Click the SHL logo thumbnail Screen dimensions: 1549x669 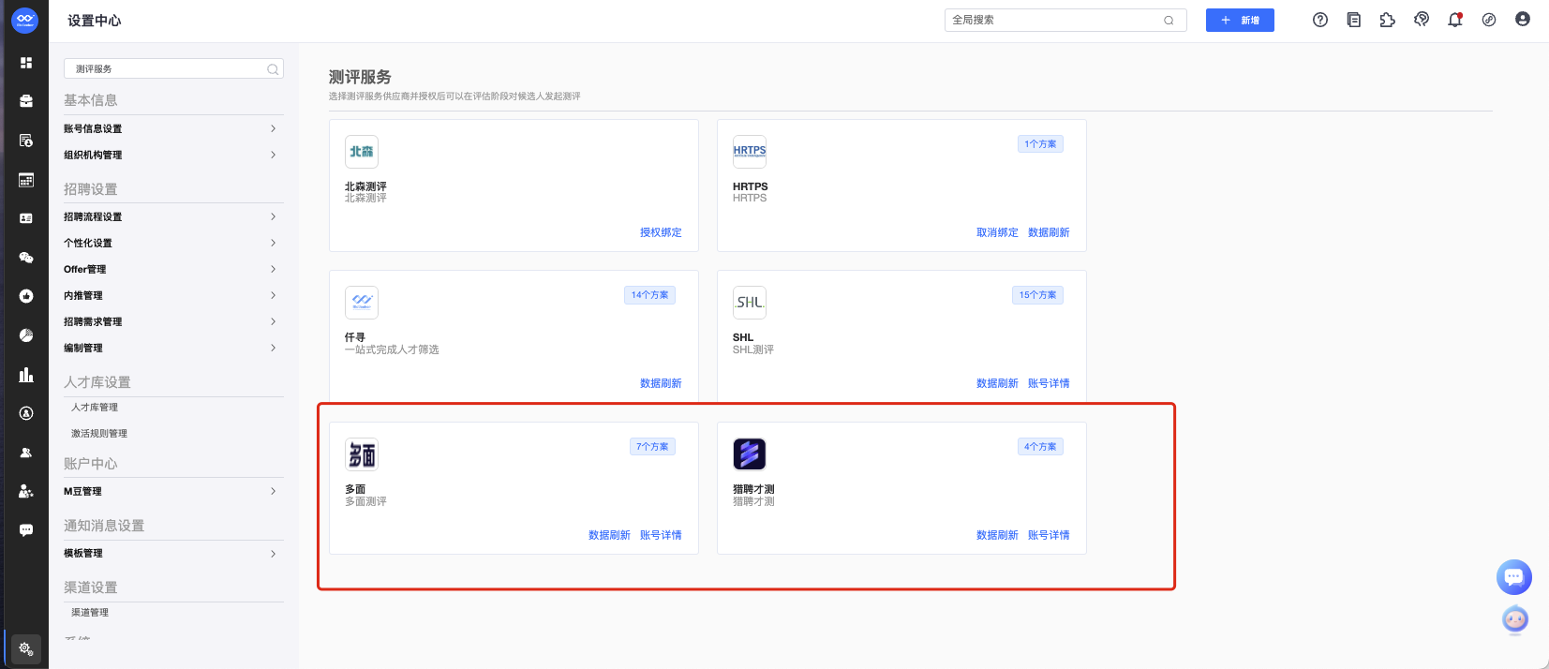(x=750, y=303)
